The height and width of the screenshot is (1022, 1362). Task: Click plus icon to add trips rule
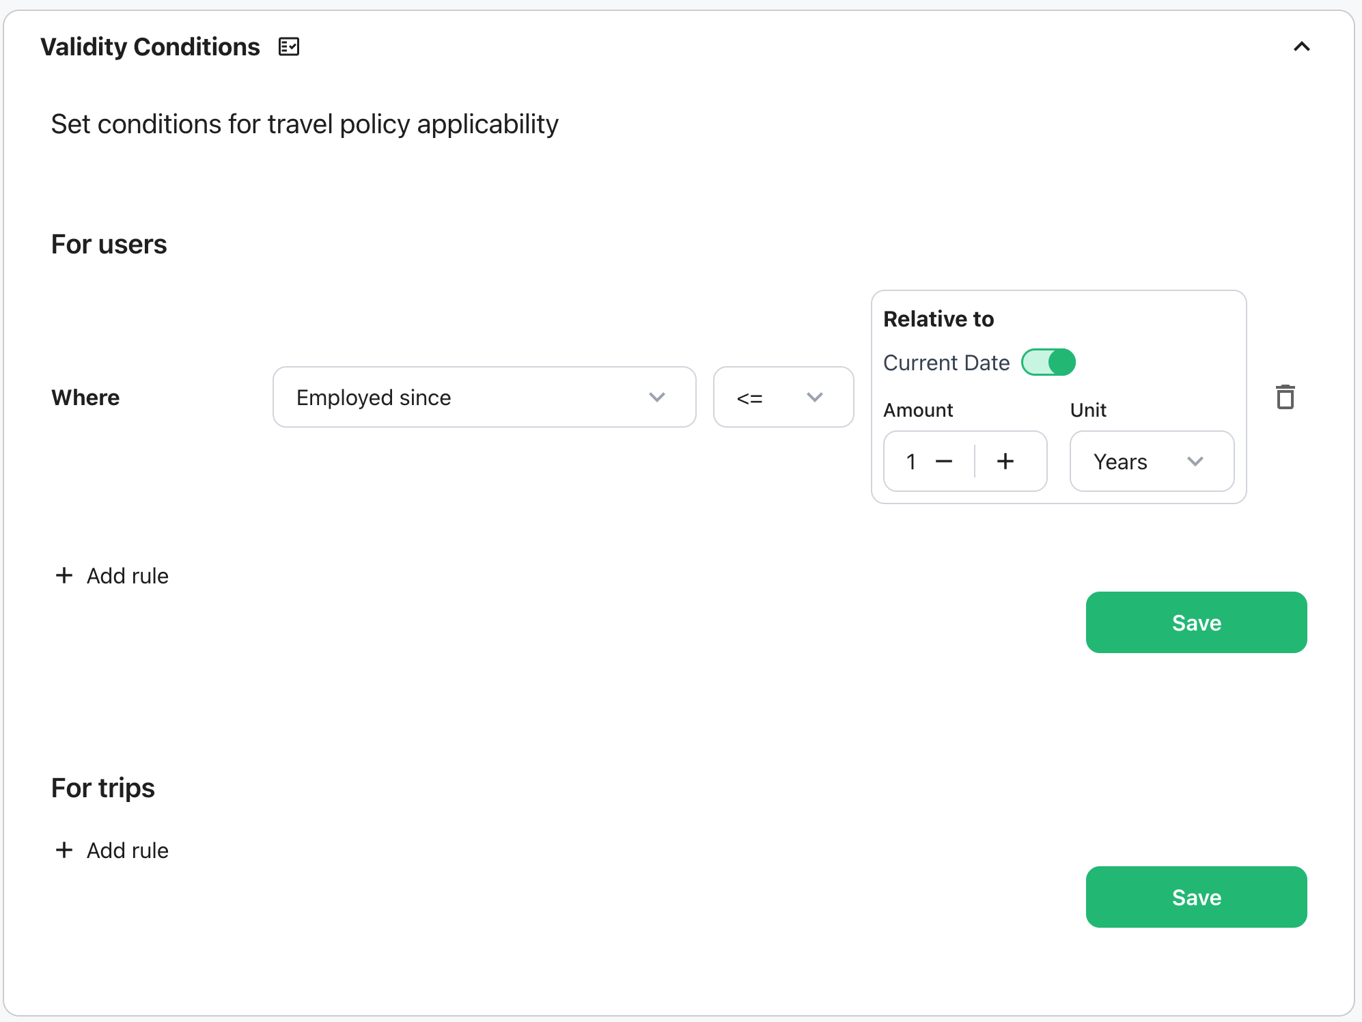point(64,850)
